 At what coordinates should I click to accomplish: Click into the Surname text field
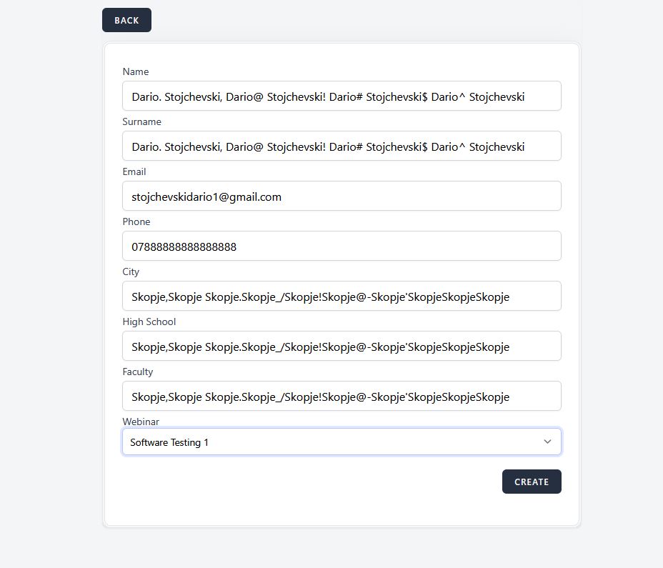(x=342, y=146)
